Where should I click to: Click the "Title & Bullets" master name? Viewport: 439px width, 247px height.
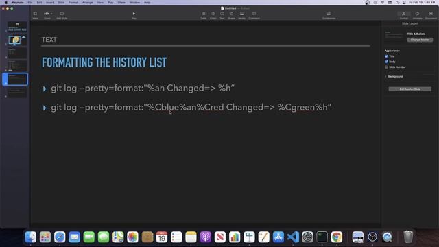point(416,34)
